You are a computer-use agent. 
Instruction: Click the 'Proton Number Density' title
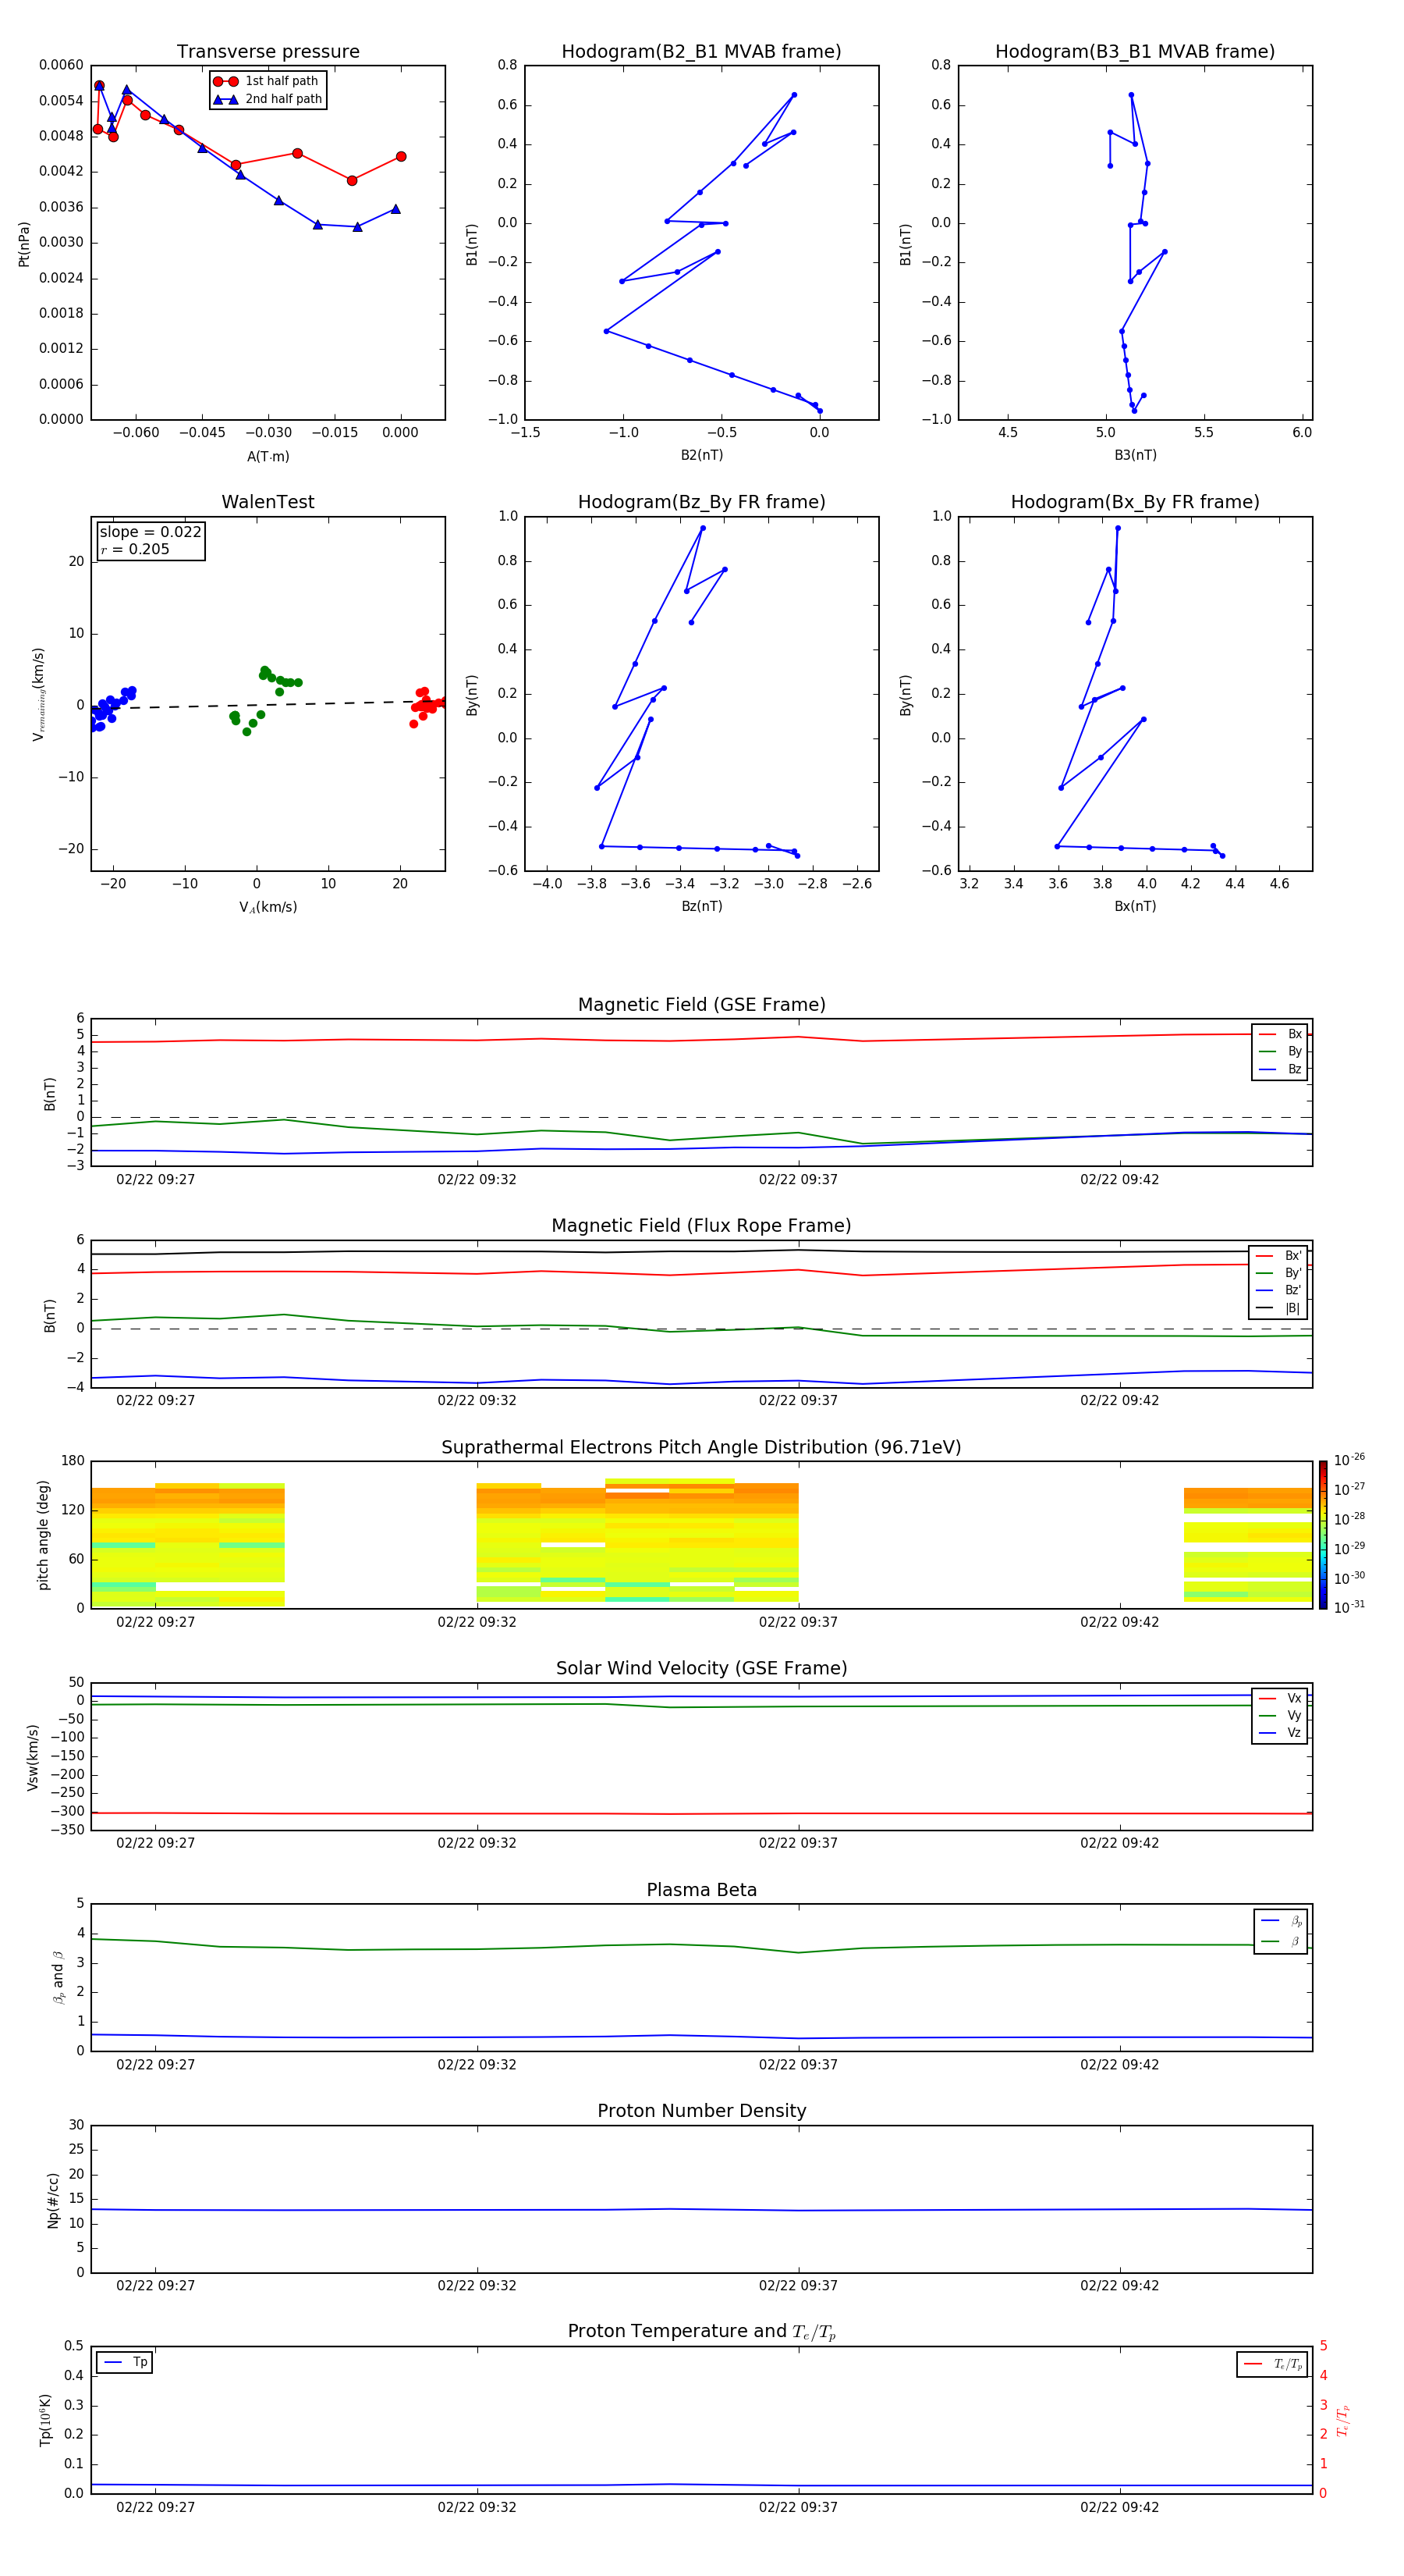(x=701, y=2111)
